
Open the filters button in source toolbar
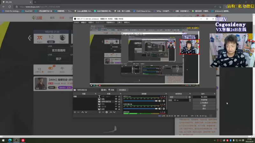pyautogui.click(x=111, y=90)
